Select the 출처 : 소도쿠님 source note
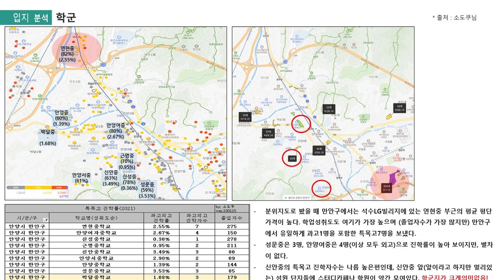Image resolution: width=499 pixels, height=280 pixels. pos(454,18)
